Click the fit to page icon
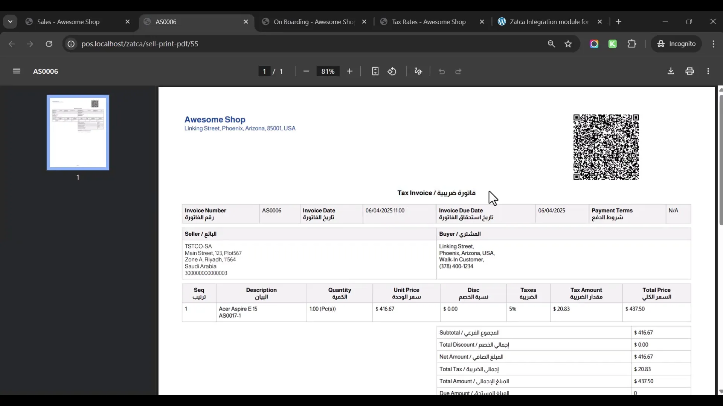Screen dimensions: 723x406 click(375, 71)
